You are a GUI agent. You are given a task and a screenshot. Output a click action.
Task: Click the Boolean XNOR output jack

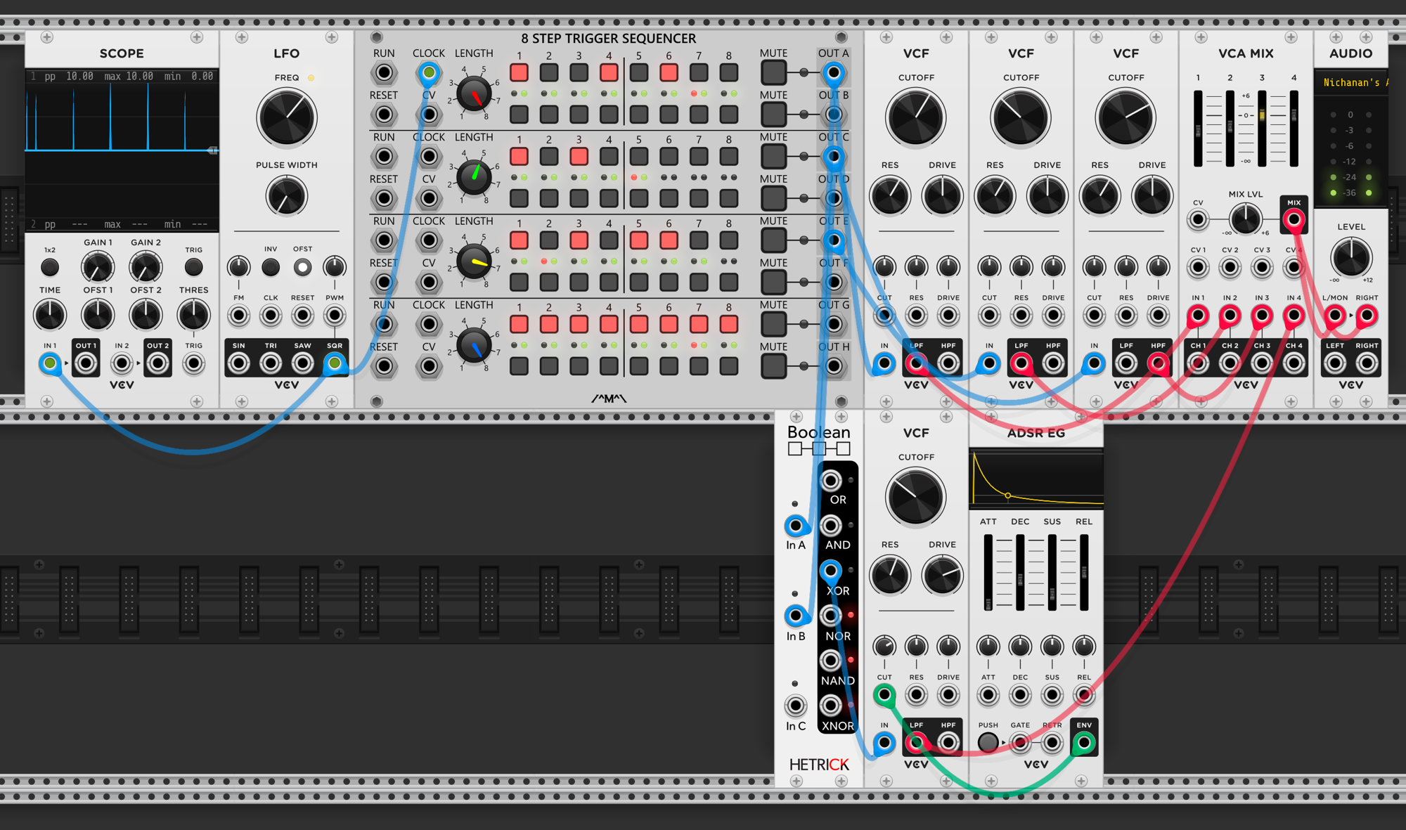(831, 706)
